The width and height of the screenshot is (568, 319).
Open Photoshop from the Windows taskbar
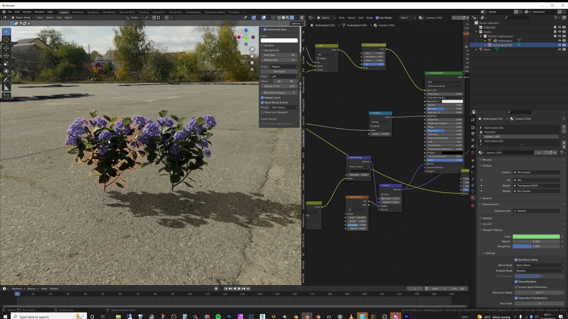point(229,316)
